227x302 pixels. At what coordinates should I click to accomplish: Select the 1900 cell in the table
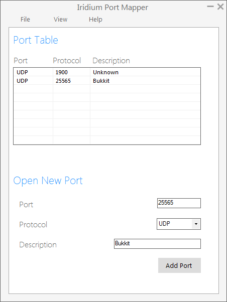click(71, 72)
